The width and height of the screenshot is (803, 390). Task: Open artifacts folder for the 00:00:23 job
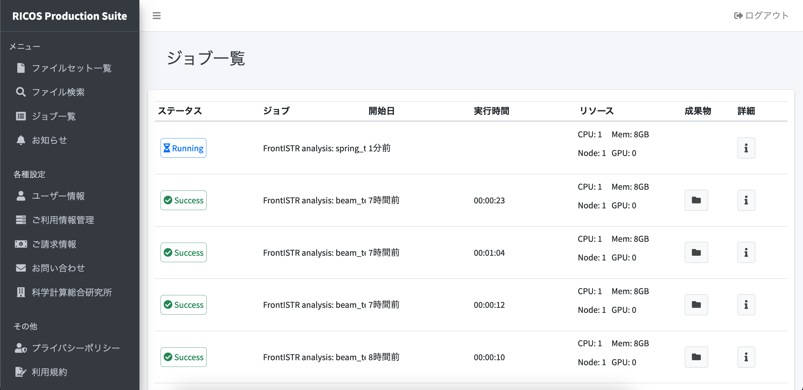[696, 200]
